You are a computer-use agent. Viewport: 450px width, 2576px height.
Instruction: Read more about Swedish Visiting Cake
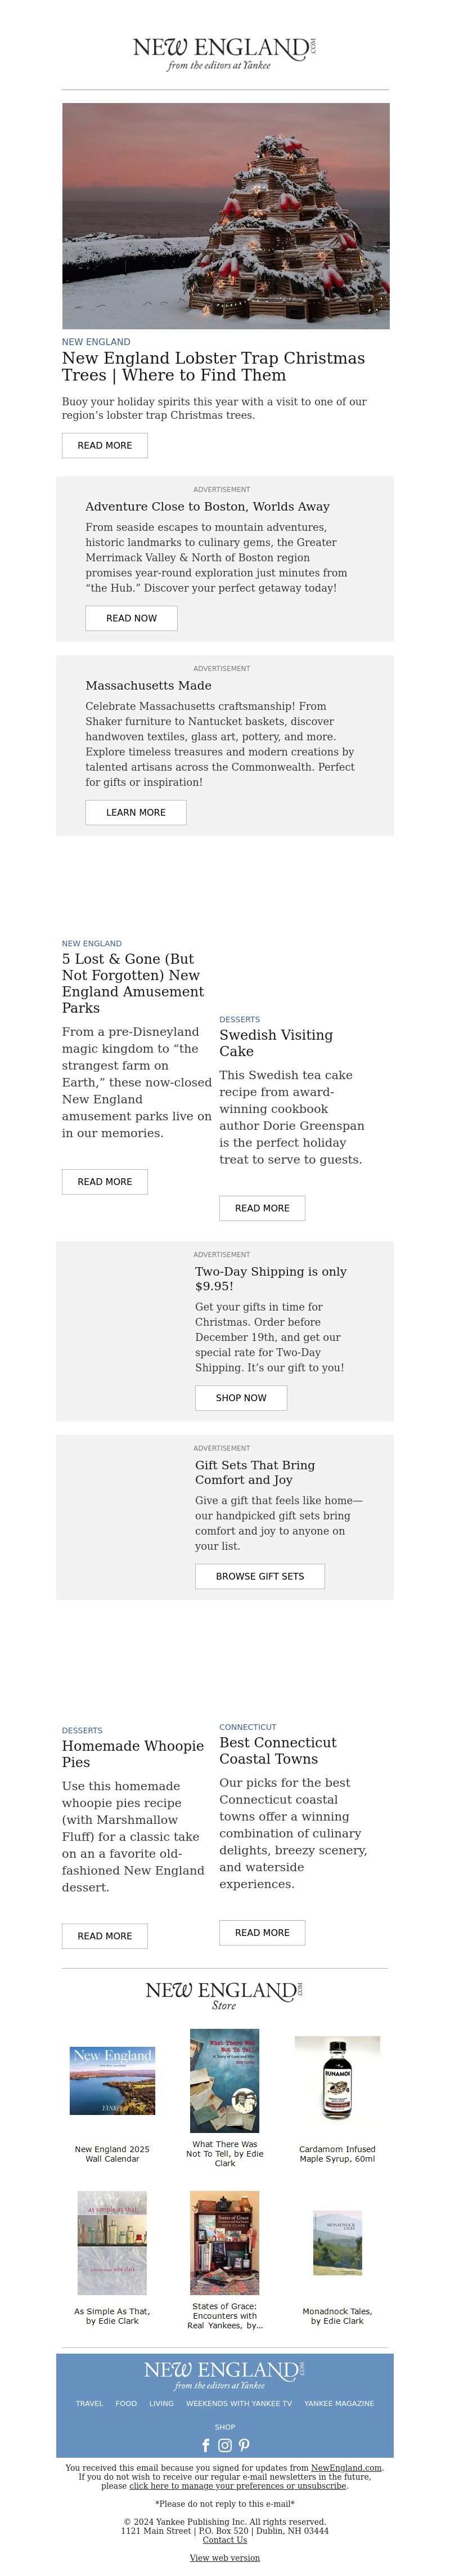tap(262, 1208)
